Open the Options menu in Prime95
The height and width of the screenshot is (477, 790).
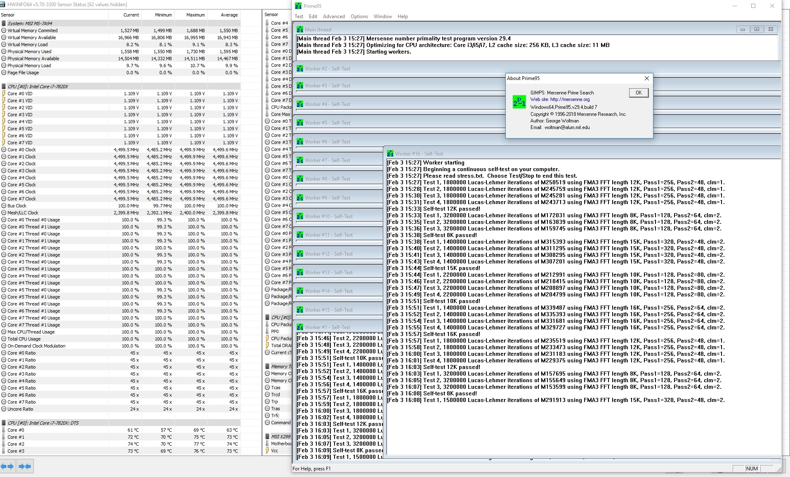point(359,16)
